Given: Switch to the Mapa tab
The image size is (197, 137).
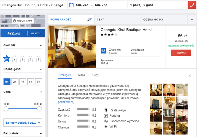Looking at the screenshot, I should click(x=82, y=75).
